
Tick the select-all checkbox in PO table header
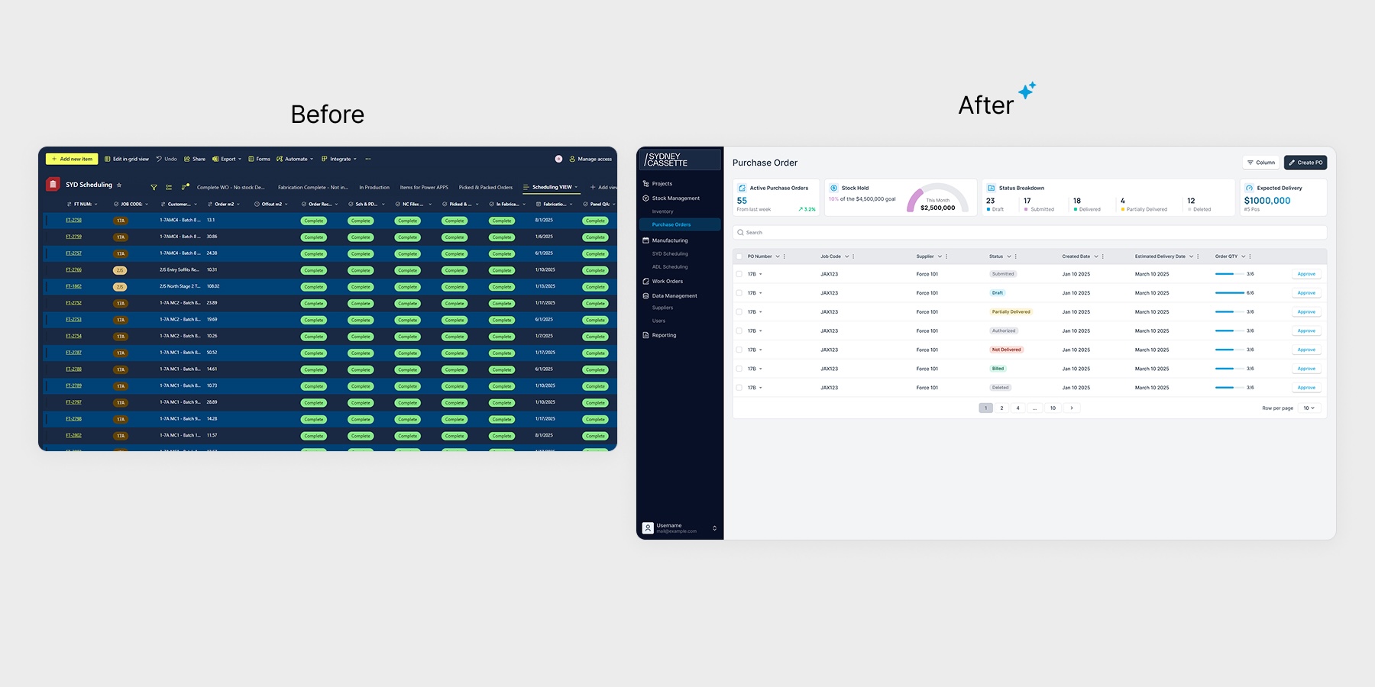pyautogui.click(x=739, y=256)
